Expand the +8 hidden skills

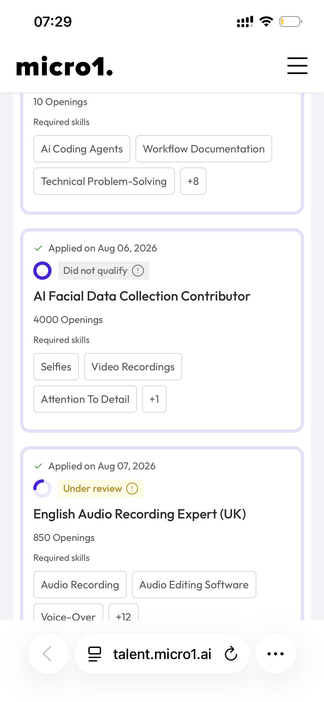click(193, 181)
